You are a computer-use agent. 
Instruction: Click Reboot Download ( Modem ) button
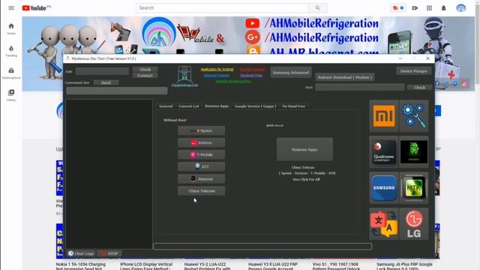345,77
